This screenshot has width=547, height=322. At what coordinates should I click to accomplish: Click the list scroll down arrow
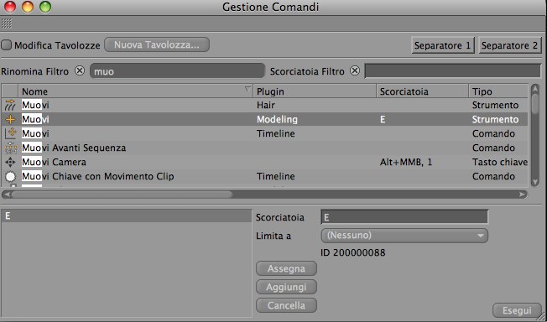[534, 182]
